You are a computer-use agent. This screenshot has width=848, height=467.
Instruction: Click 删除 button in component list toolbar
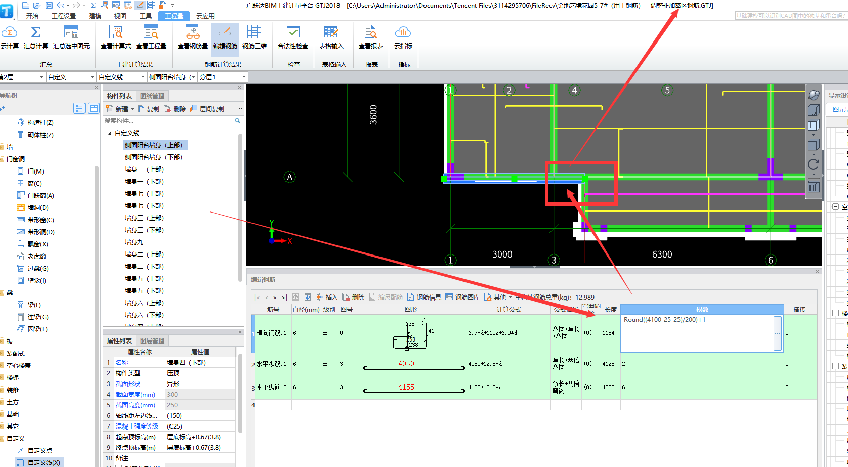coord(175,109)
